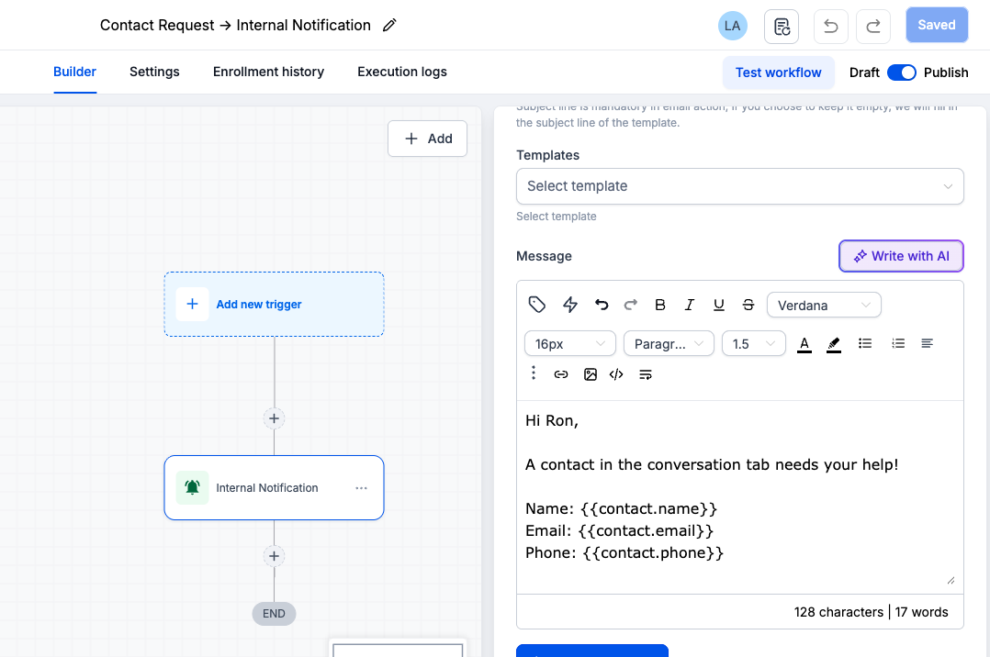
Task: Add step above the Internal Notification node
Action: (x=274, y=418)
